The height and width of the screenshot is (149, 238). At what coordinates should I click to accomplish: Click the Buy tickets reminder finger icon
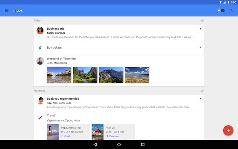pyautogui.click(x=40, y=48)
